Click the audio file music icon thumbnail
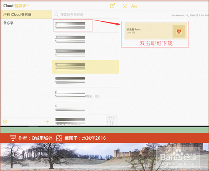This screenshot has width=209, height=171. coord(179,31)
